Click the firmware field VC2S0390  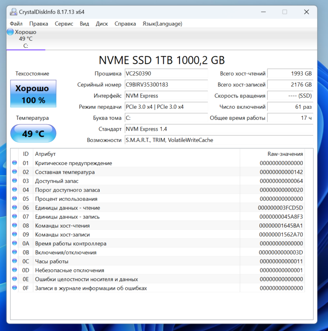coord(166,74)
